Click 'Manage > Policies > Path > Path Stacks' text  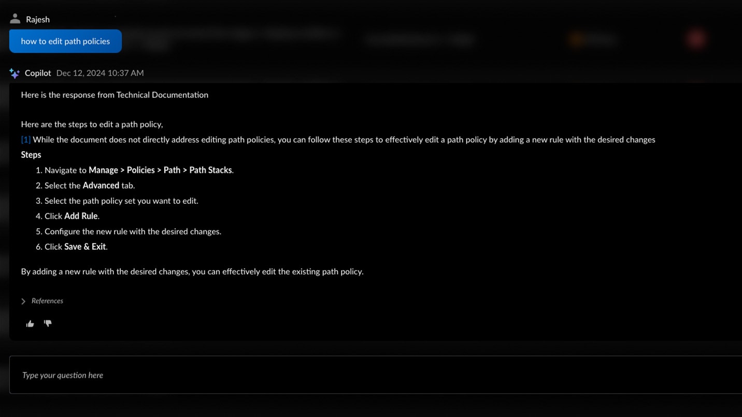pyautogui.click(x=161, y=170)
